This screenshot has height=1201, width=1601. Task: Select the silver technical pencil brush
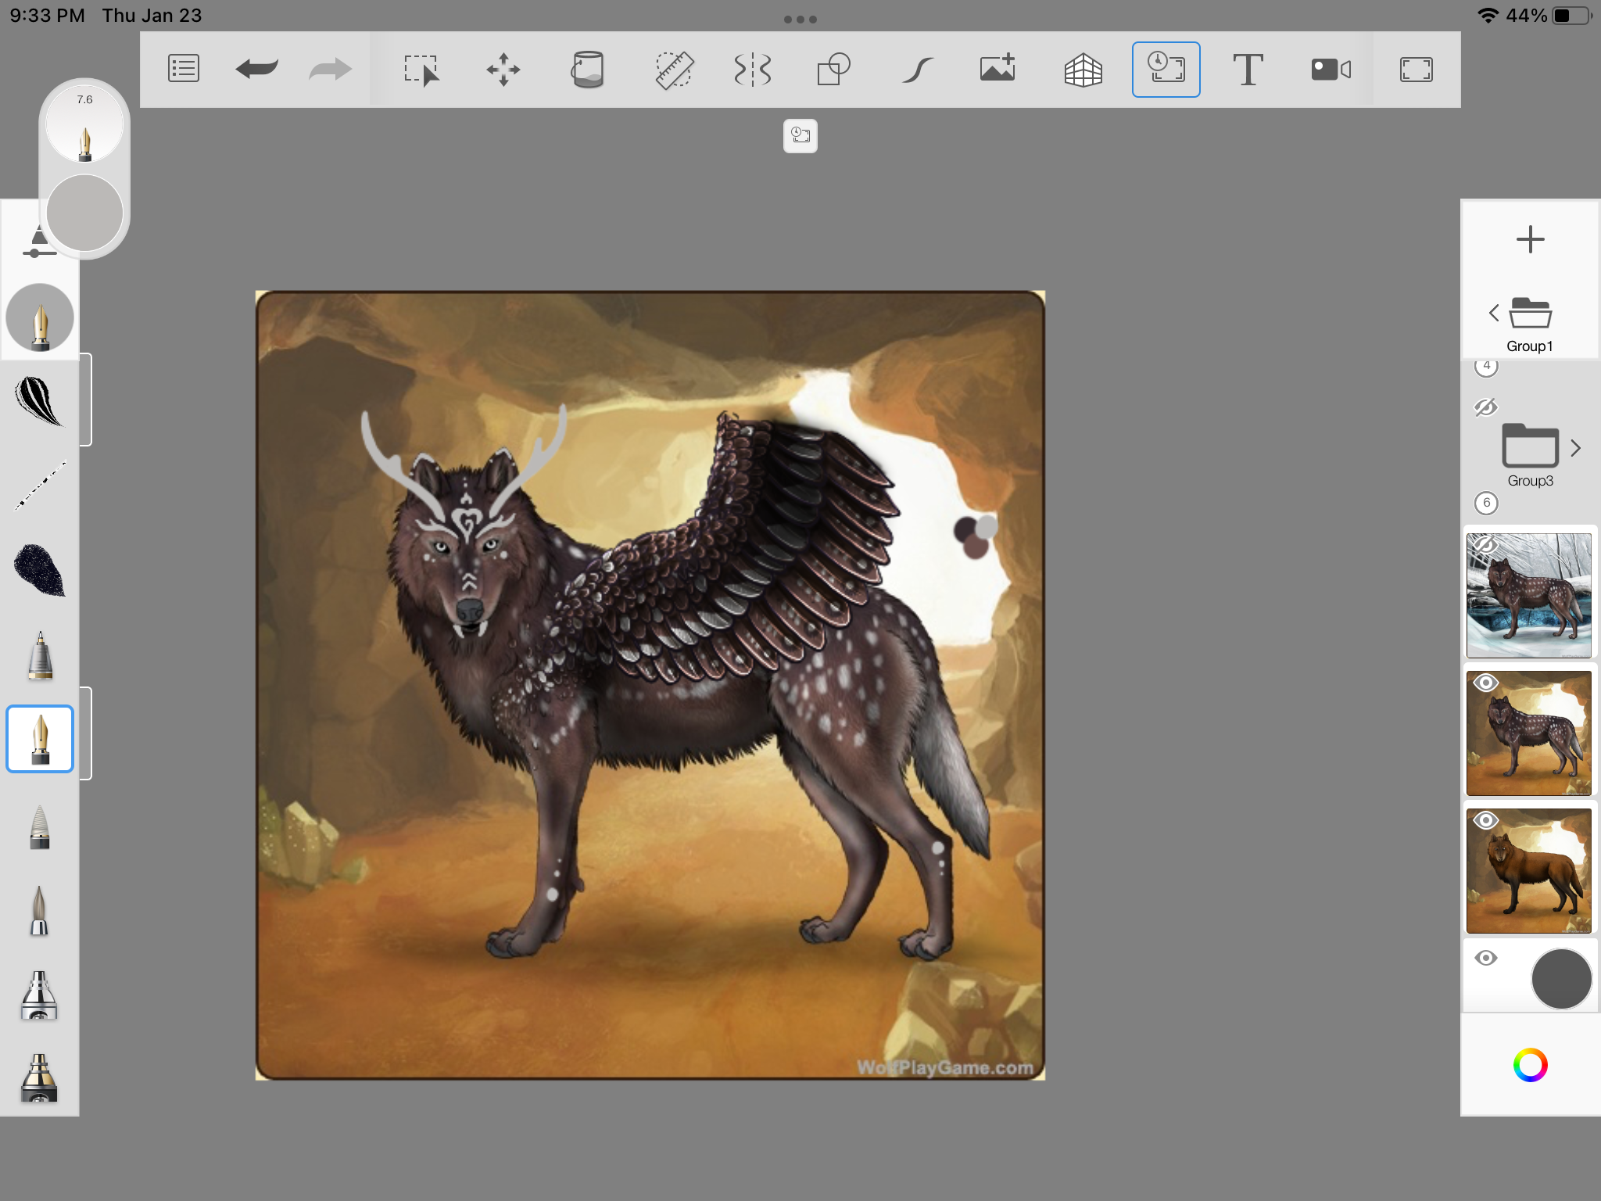(x=40, y=655)
